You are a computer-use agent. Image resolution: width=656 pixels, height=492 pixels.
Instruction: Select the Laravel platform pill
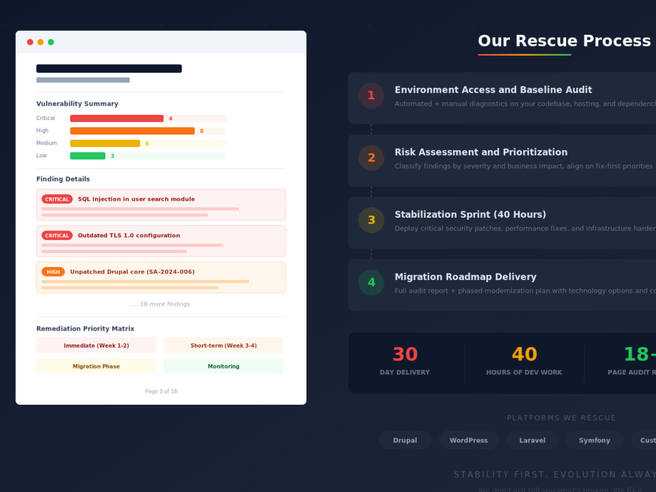[532, 440]
